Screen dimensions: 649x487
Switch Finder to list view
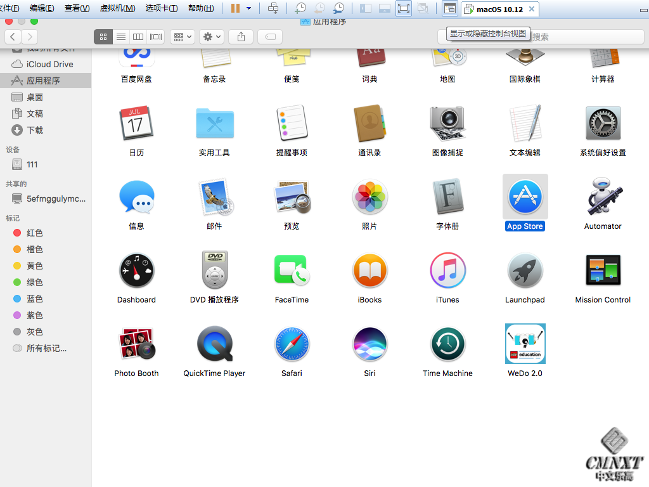(x=120, y=37)
